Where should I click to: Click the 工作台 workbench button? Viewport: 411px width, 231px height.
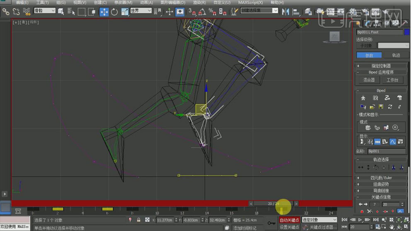(393, 80)
